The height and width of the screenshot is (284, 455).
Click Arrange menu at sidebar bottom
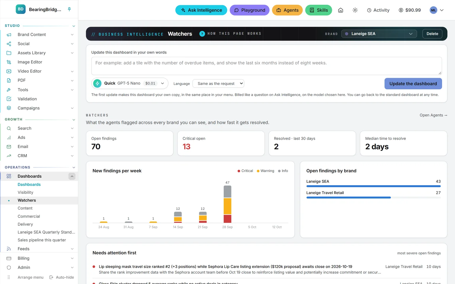[31, 277]
